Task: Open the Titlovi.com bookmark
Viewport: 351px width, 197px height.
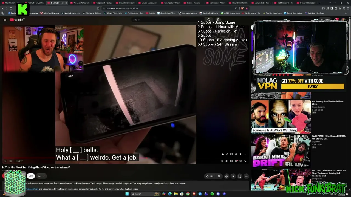Action: (x=92, y=13)
